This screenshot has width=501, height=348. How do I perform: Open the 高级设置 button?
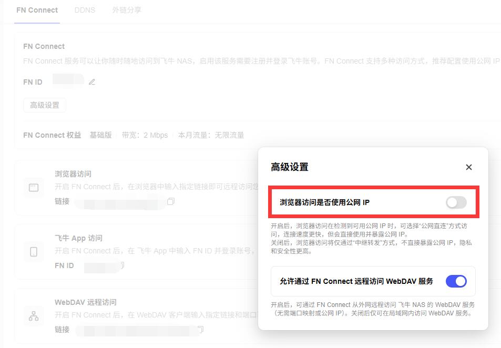click(x=45, y=105)
